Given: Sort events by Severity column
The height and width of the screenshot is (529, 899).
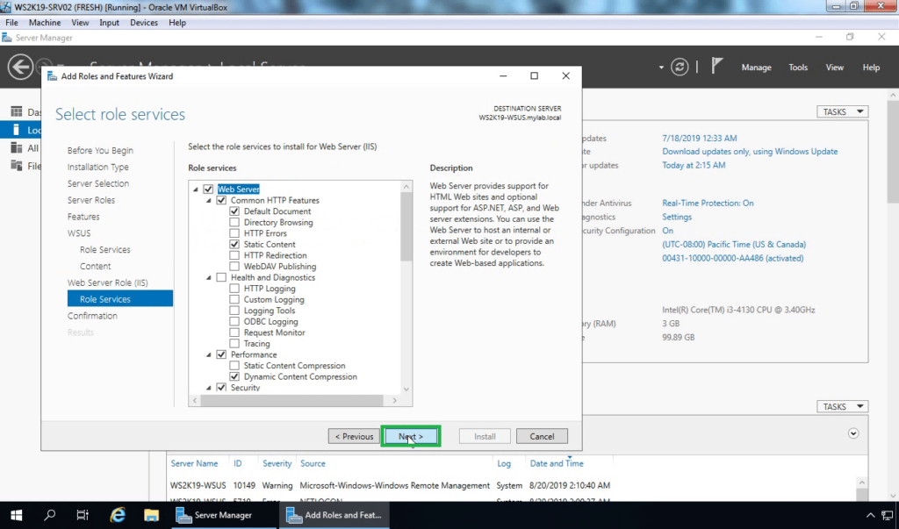Looking at the screenshot, I should pyautogui.click(x=277, y=463).
